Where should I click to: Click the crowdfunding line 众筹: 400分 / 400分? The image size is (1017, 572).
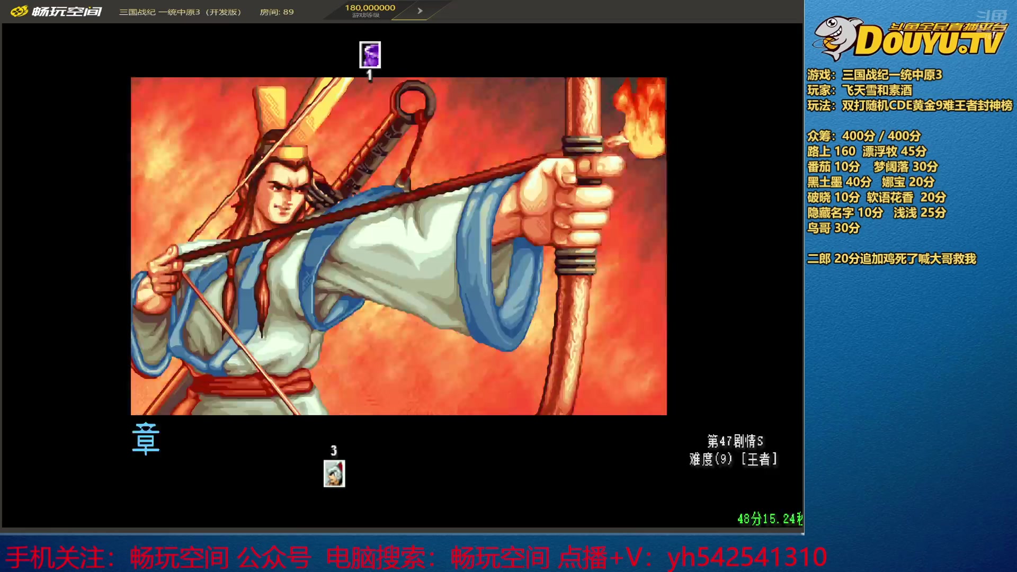point(864,136)
